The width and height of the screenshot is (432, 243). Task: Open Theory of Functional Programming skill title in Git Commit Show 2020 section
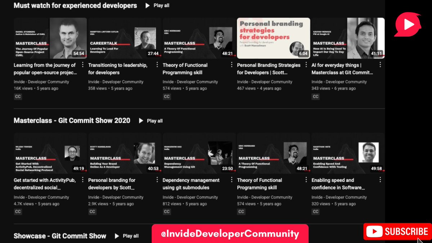[x=260, y=184]
